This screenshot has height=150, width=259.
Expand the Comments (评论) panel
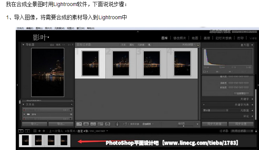pos(252,116)
